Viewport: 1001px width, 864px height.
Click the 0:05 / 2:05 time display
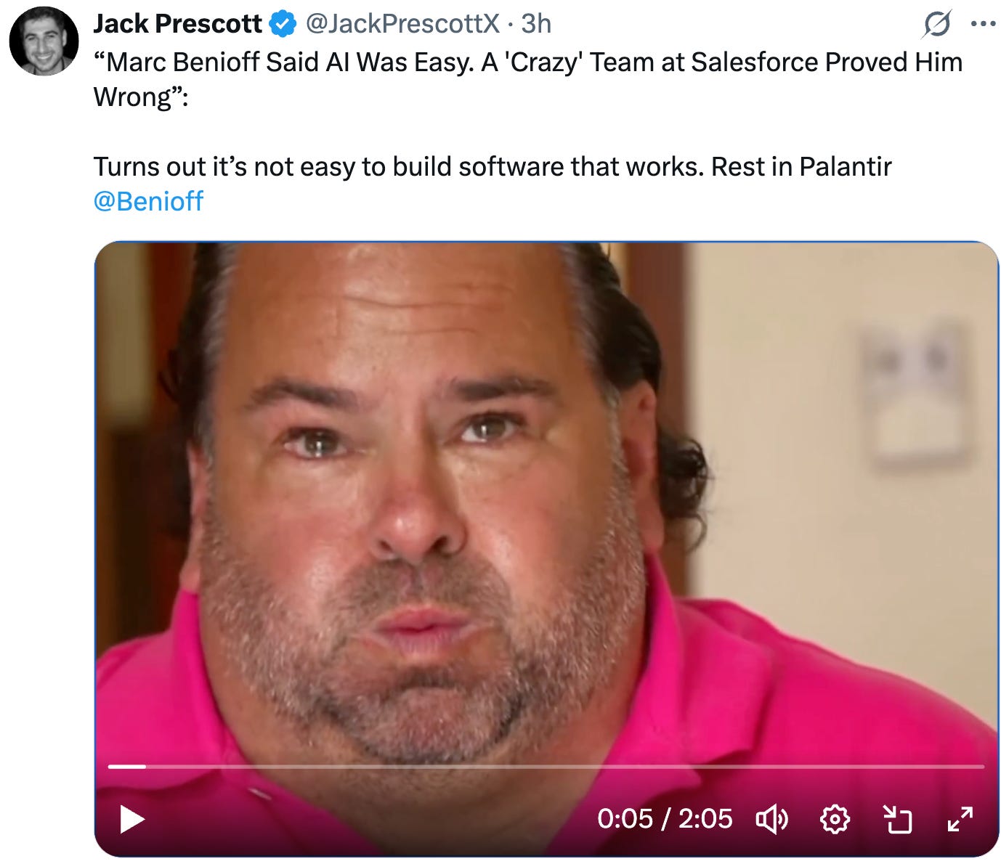click(665, 819)
